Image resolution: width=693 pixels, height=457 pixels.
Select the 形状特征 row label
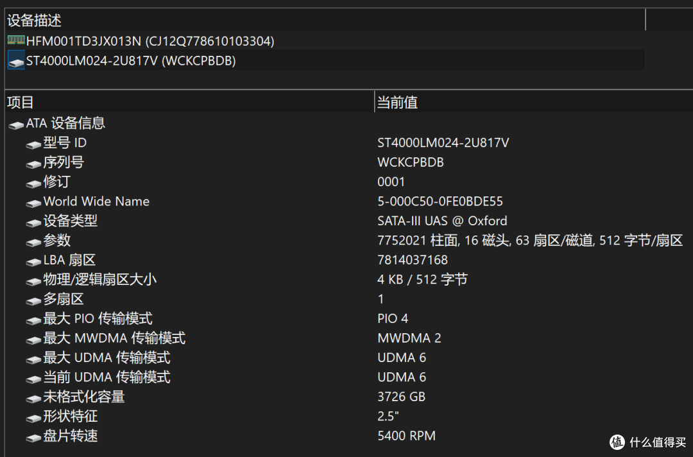point(70,417)
